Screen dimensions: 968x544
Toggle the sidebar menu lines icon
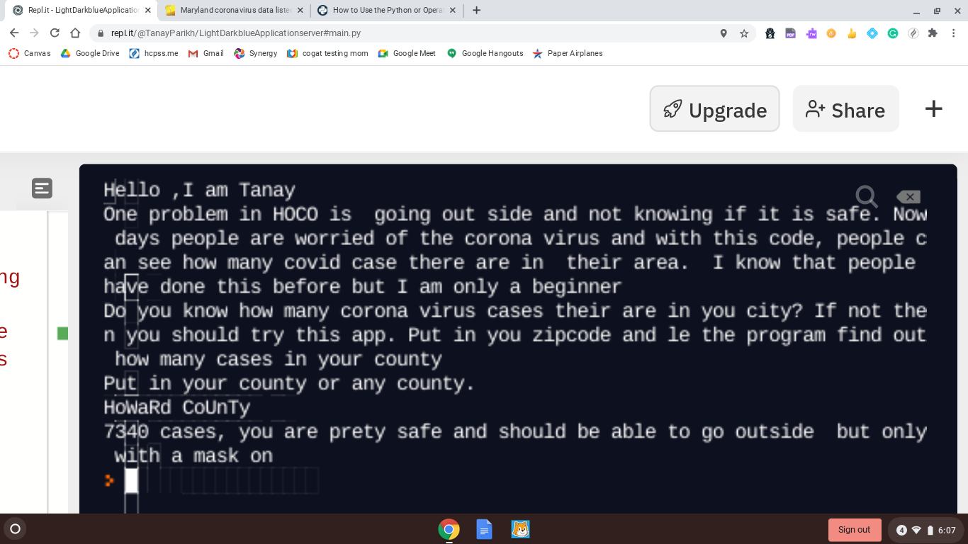pyautogui.click(x=42, y=188)
